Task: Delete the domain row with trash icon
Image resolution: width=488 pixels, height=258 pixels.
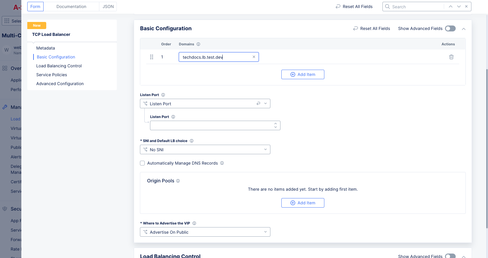Action: [x=451, y=57]
